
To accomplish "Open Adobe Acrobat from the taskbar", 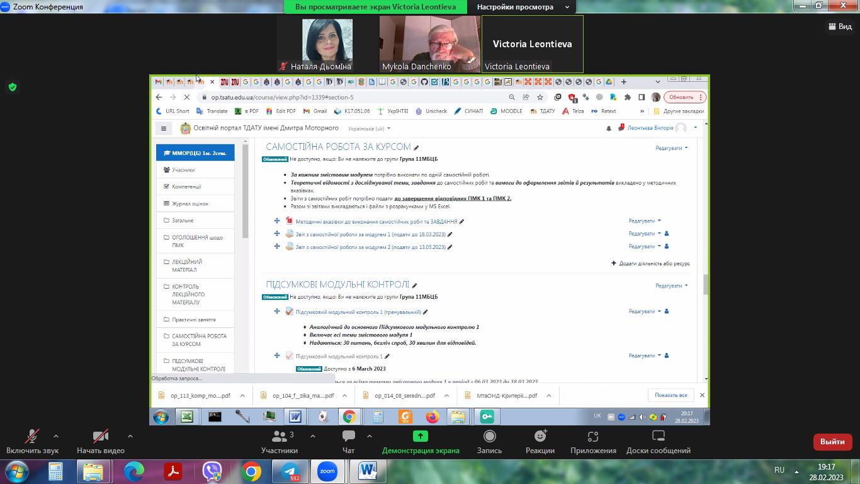I will click(173, 471).
